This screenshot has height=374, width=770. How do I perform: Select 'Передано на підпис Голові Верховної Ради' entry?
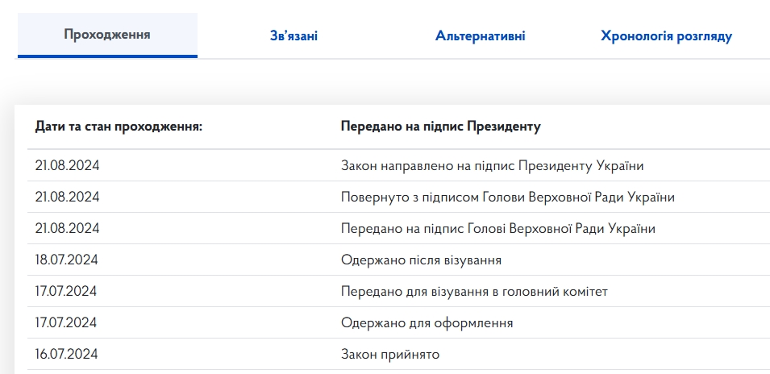click(497, 228)
